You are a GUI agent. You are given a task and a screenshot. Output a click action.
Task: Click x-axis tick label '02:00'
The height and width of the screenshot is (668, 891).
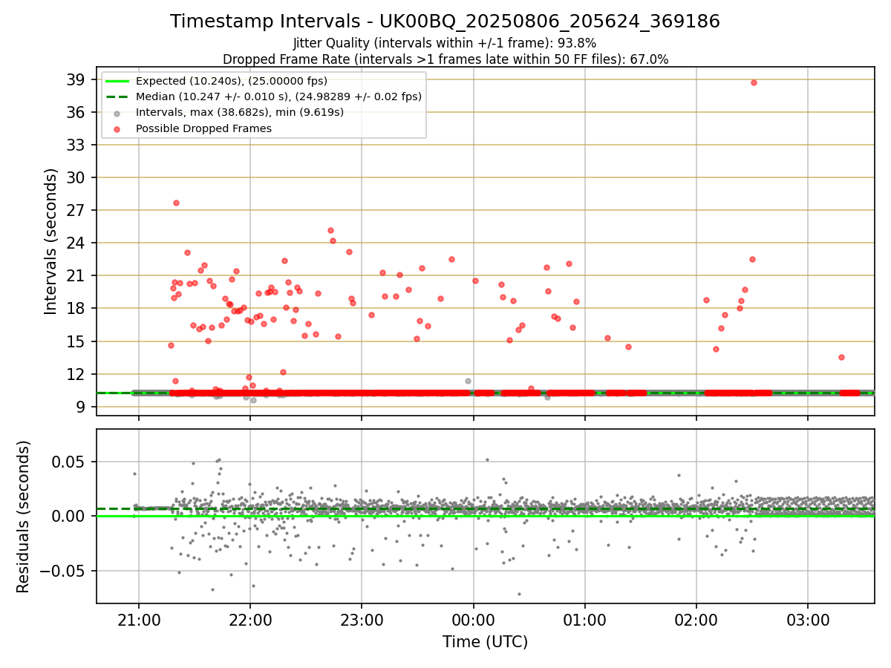point(696,620)
